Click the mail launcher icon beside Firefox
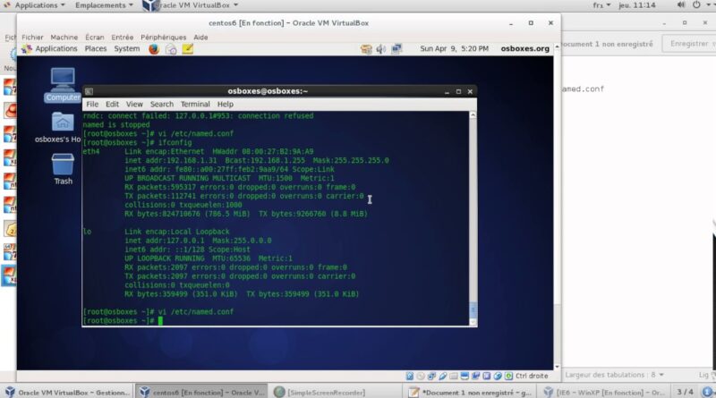The height and width of the screenshot is (398, 716). 171,49
